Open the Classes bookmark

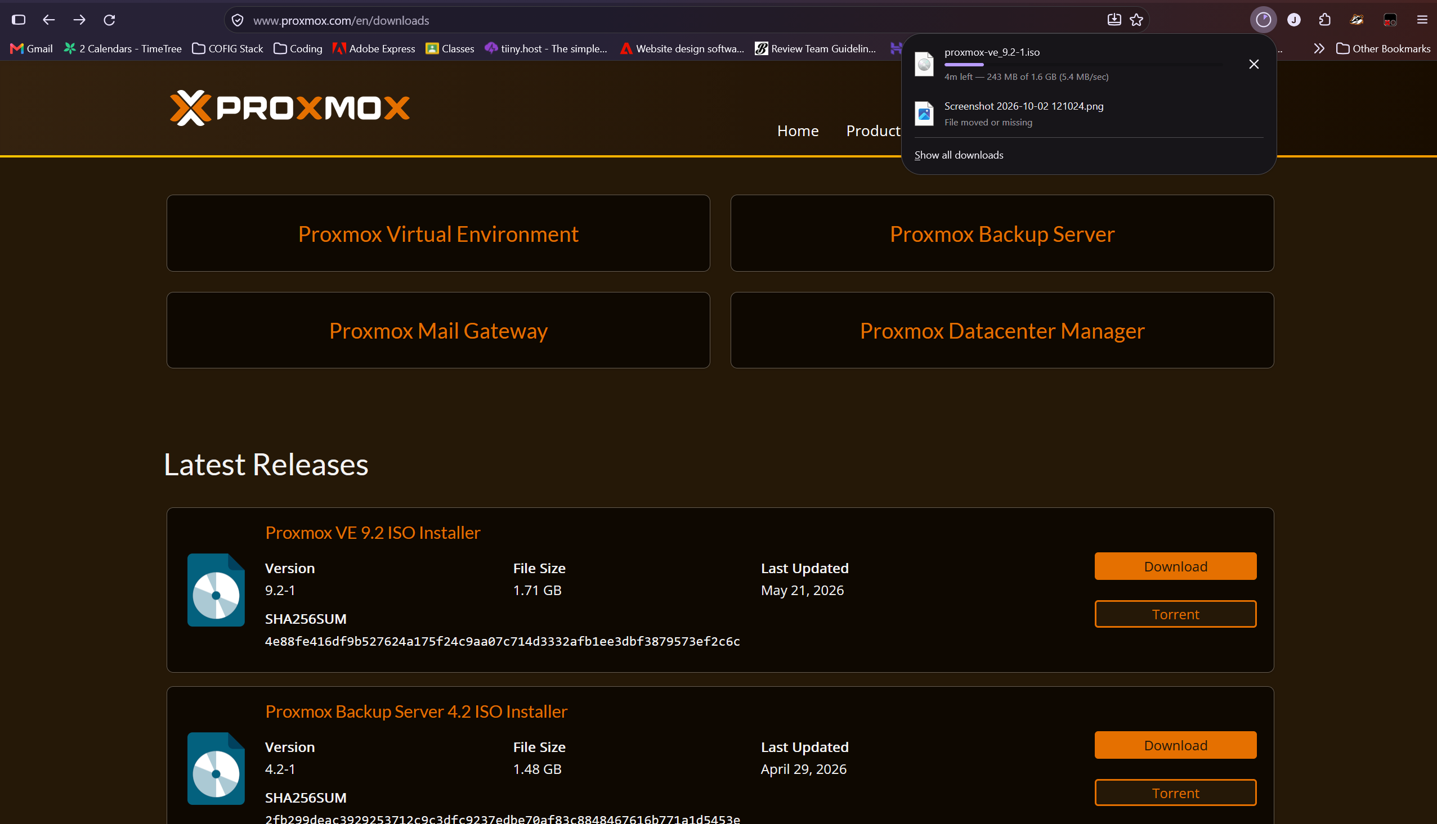coord(450,49)
